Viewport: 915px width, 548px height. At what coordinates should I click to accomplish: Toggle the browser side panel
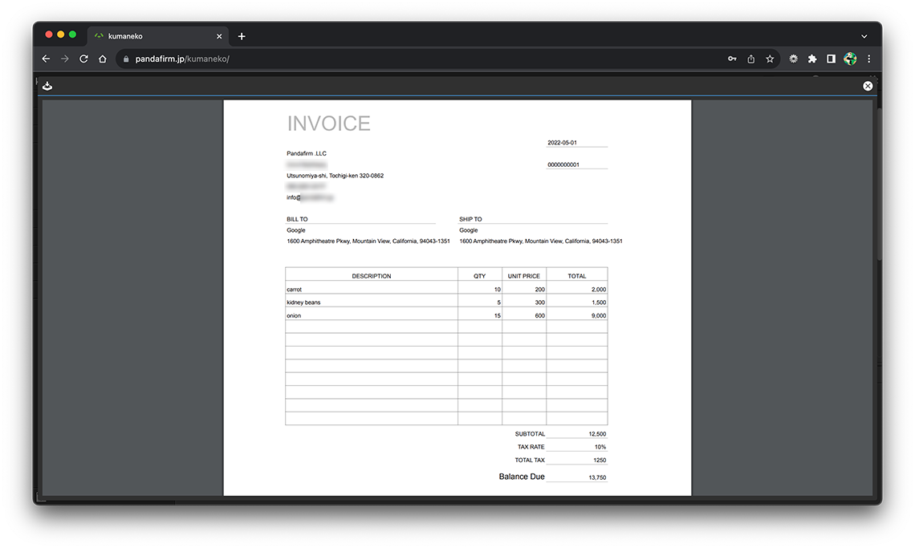[831, 59]
